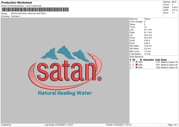Pick the blue 4028 color swatch

[136, 68]
